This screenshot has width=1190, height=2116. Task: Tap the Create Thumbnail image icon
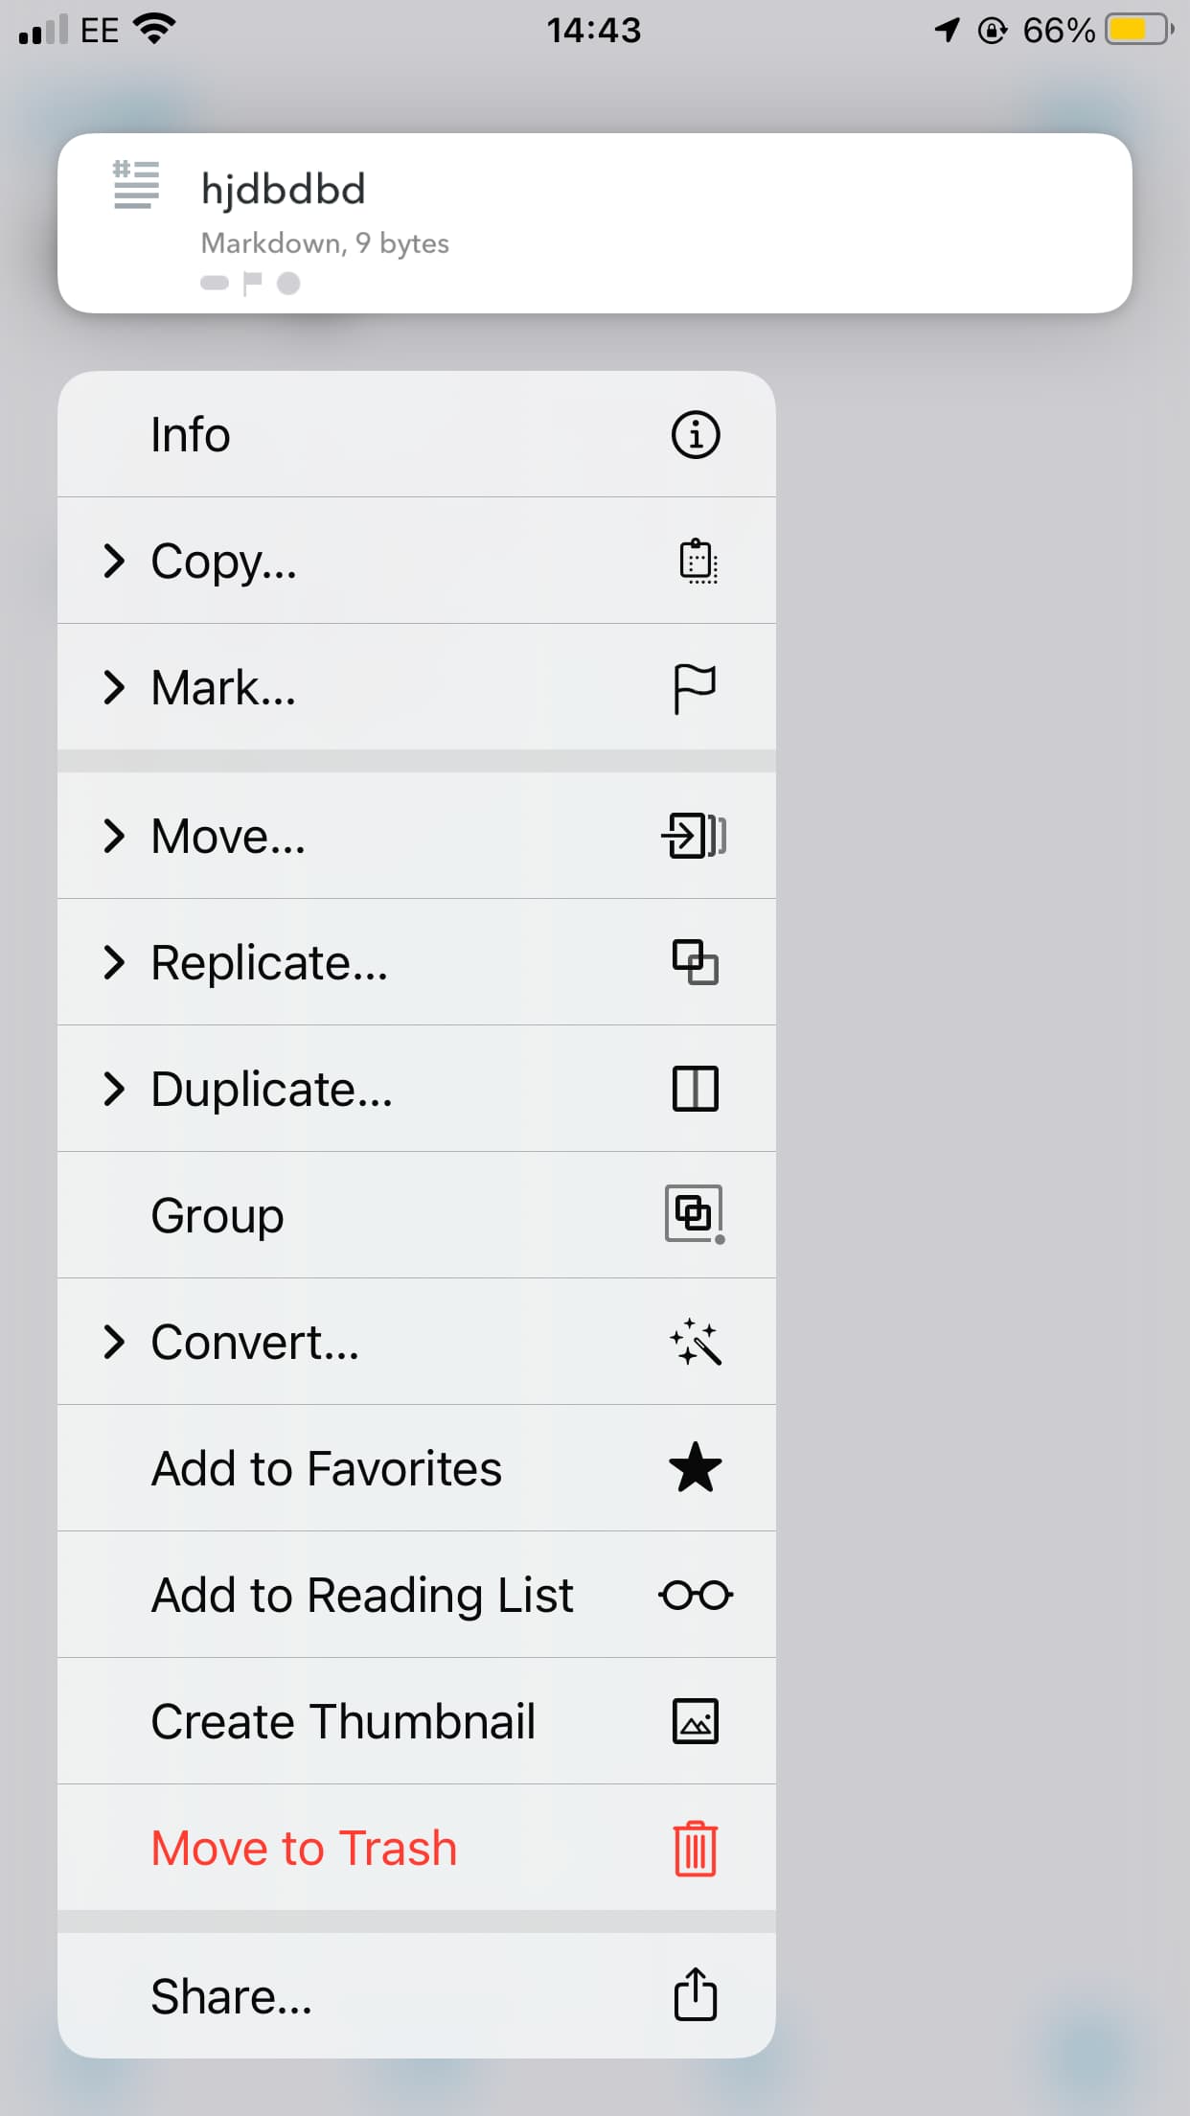[695, 1721]
